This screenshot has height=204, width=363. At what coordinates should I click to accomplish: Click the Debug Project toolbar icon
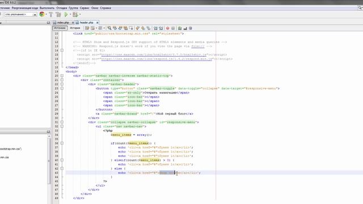click(x=75, y=14)
